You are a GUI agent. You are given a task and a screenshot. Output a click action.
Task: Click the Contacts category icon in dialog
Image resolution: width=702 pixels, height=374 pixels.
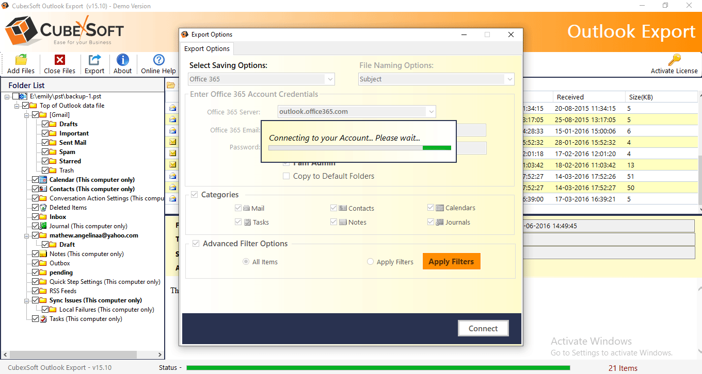click(x=343, y=208)
